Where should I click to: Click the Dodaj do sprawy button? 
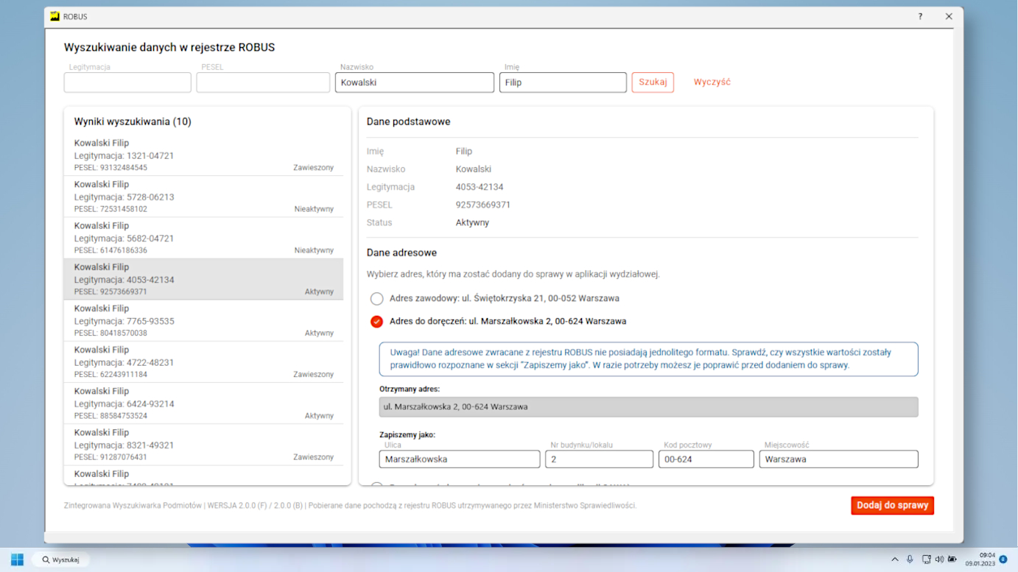click(x=893, y=506)
